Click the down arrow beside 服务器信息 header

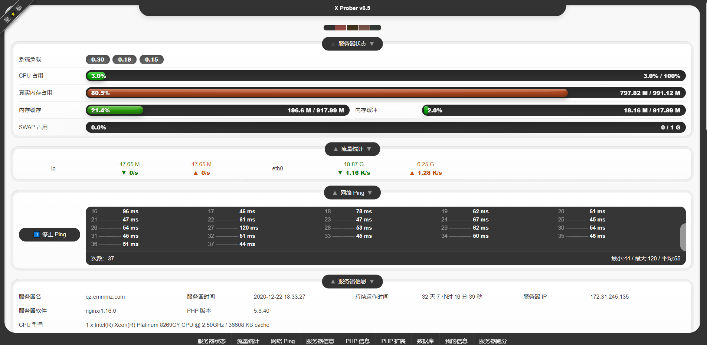point(372,282)
